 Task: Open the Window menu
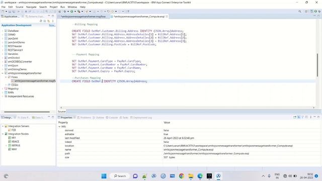(x=72, y=7)
